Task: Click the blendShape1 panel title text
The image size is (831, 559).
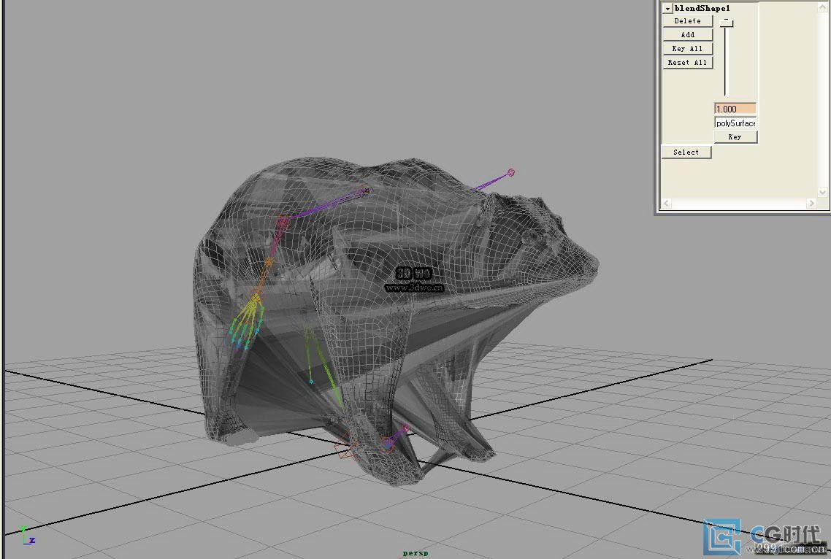Action: click(702, 8)
